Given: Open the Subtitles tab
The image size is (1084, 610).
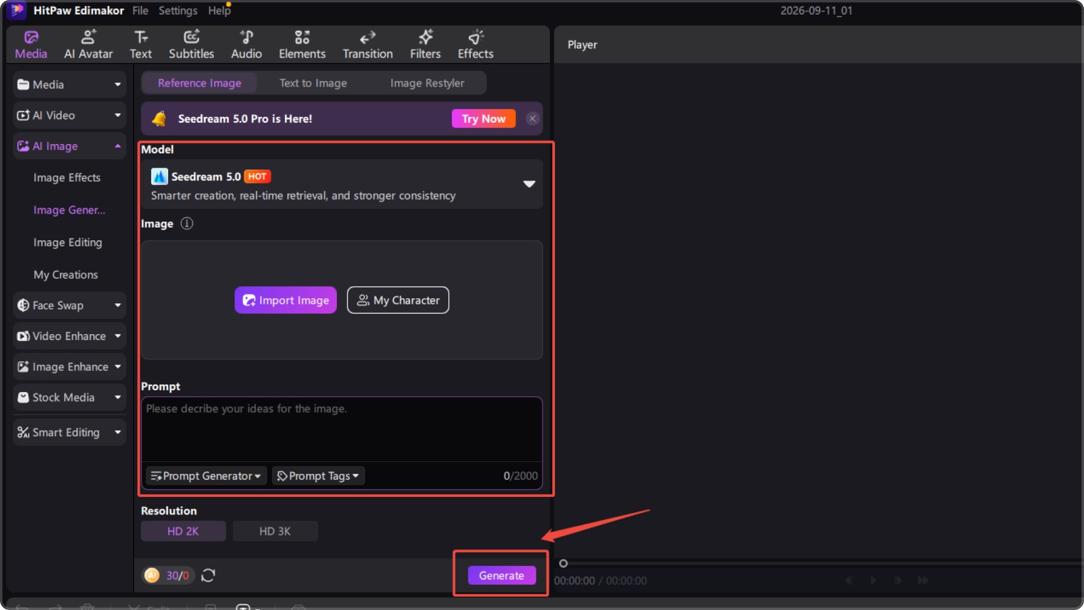Looking at the screenshot, I should [191, 45].
